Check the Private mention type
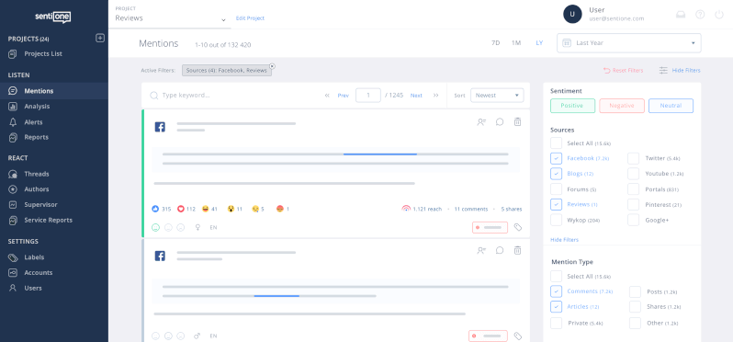The width and height of the screenshot is (733, 342). tap(557, 323)
